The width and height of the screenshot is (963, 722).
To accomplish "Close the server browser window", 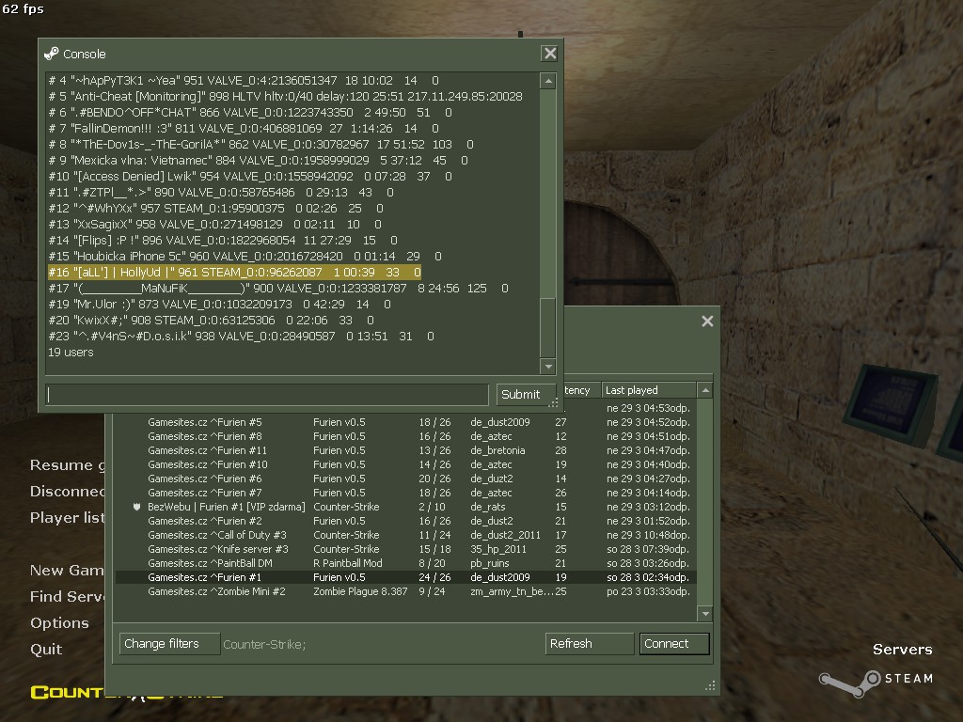I will click(x=707, y=322).
